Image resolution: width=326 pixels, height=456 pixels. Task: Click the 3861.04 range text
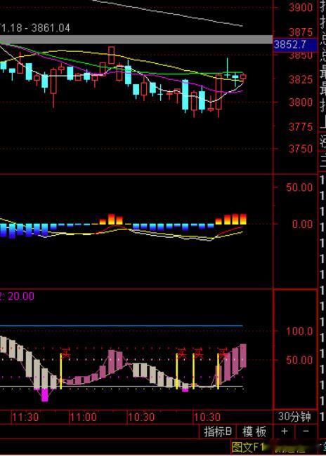(51, 28)
